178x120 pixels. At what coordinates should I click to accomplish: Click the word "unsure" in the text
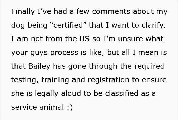point(130,39)
